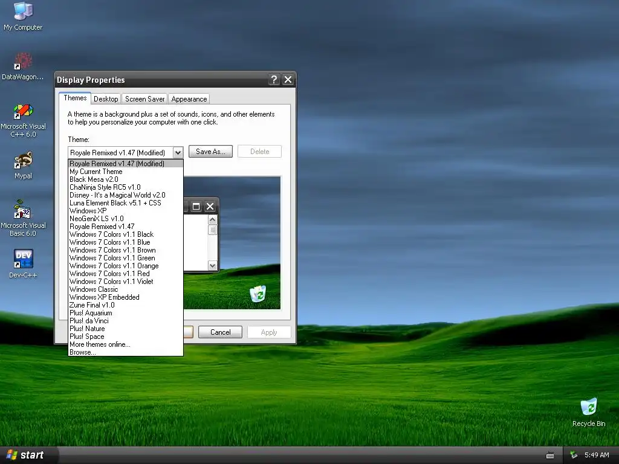Screen dimensions: 619x464
Task: Select Windows 7 Colors v1.1 Black
Action: [x=126, y=234]
